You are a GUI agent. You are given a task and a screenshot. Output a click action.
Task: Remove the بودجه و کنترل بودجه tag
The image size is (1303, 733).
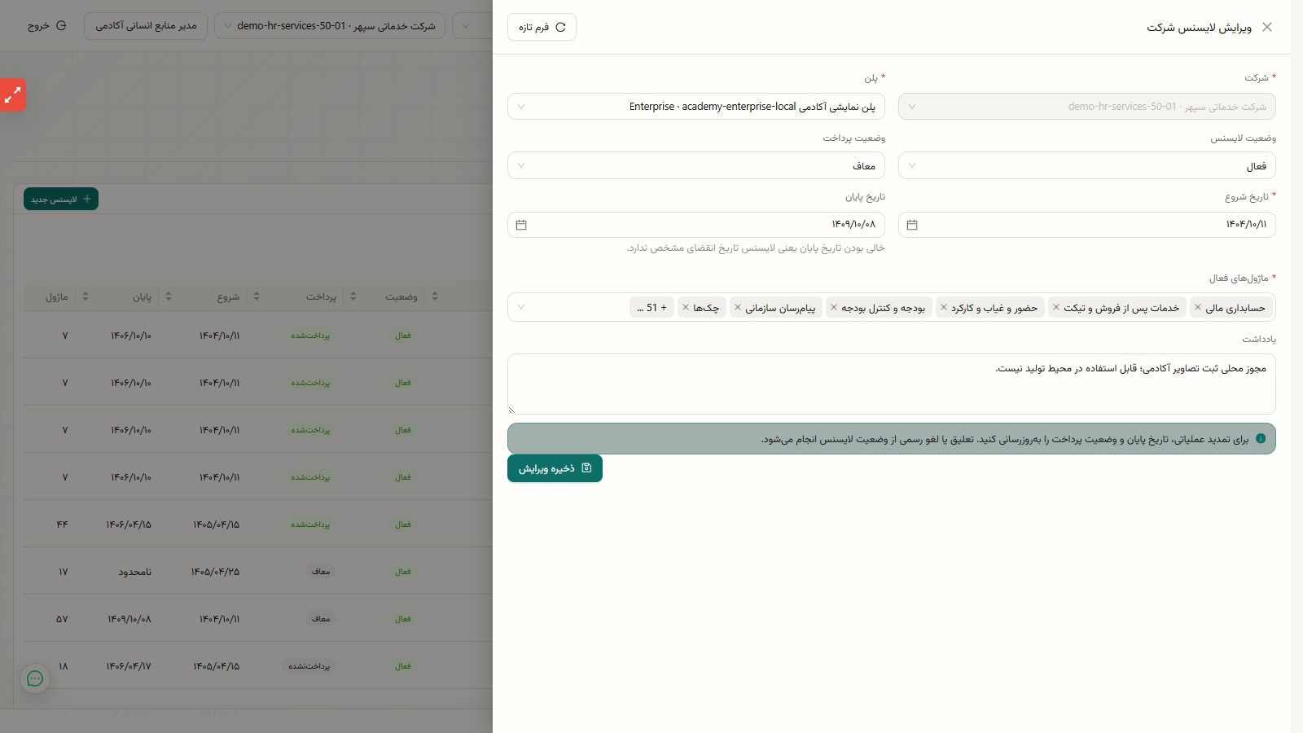[x=833, y=307]
